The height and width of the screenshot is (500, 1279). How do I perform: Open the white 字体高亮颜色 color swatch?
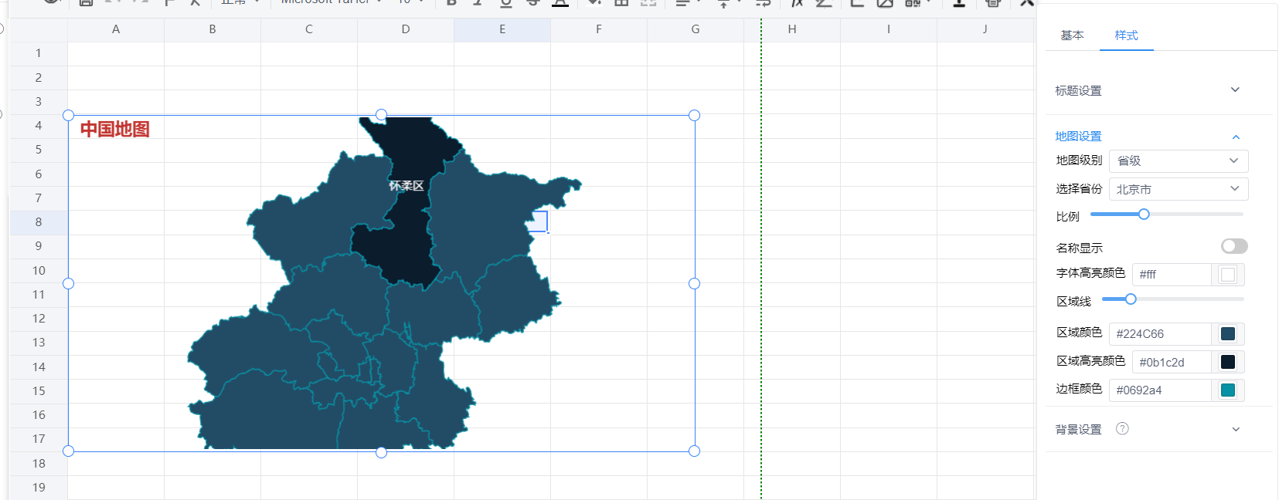point(1228,275)
